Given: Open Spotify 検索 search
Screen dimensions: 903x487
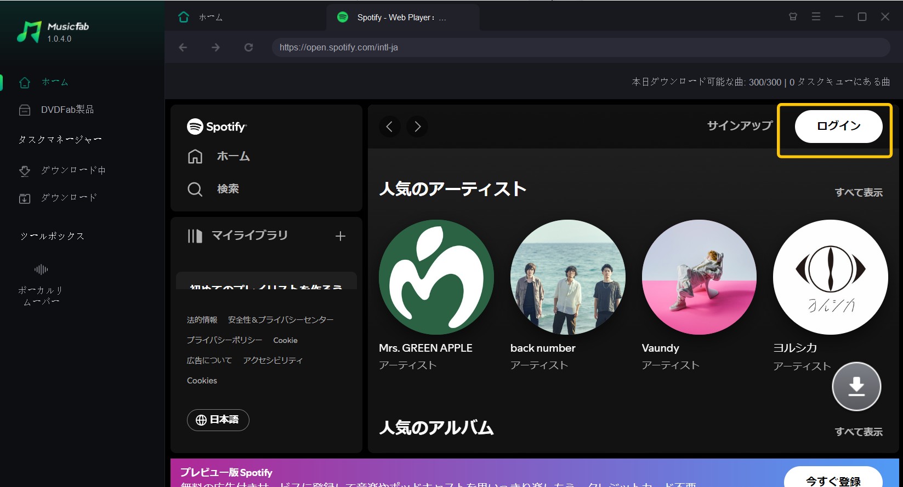Looking at the screenshot, I should [213, 189].
